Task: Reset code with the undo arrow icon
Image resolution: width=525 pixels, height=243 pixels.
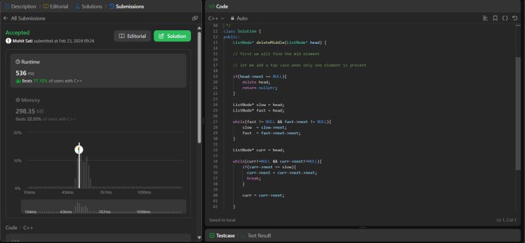Action: tap(515, 18)
